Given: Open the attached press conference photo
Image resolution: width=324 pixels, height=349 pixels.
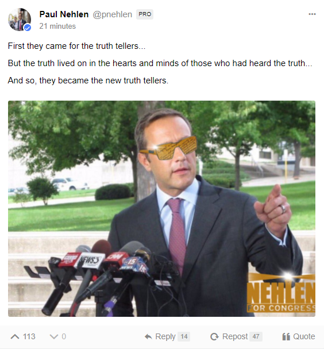Looking at the screenshot, I should [x=161, y=209].
